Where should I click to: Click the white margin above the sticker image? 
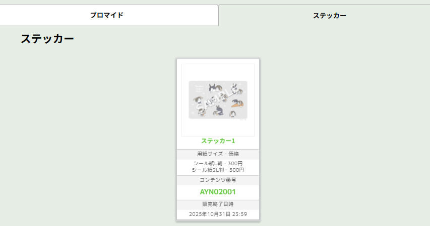coord(218,72)
